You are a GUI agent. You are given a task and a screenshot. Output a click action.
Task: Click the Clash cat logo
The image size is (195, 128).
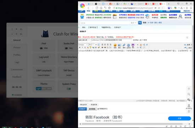(x=45, y=34)
